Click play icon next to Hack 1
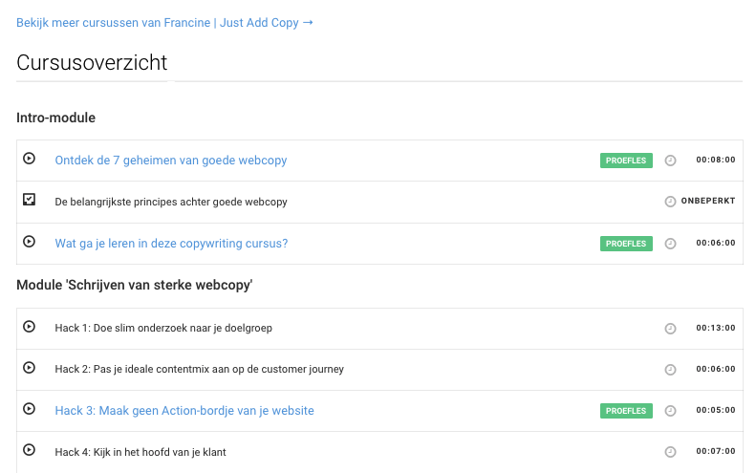The image size is (756, 473). coord(29,327)
